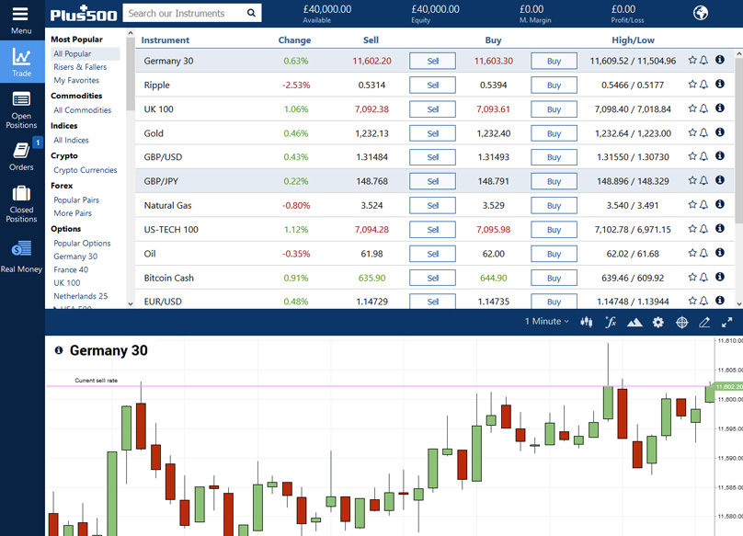Buy Gold
The image size is (743, 536).
pos(554,133)
